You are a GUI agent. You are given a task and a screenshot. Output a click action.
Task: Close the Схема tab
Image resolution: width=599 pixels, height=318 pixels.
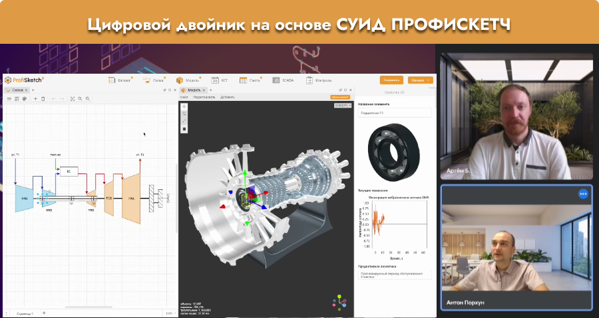tap(26, 90)
